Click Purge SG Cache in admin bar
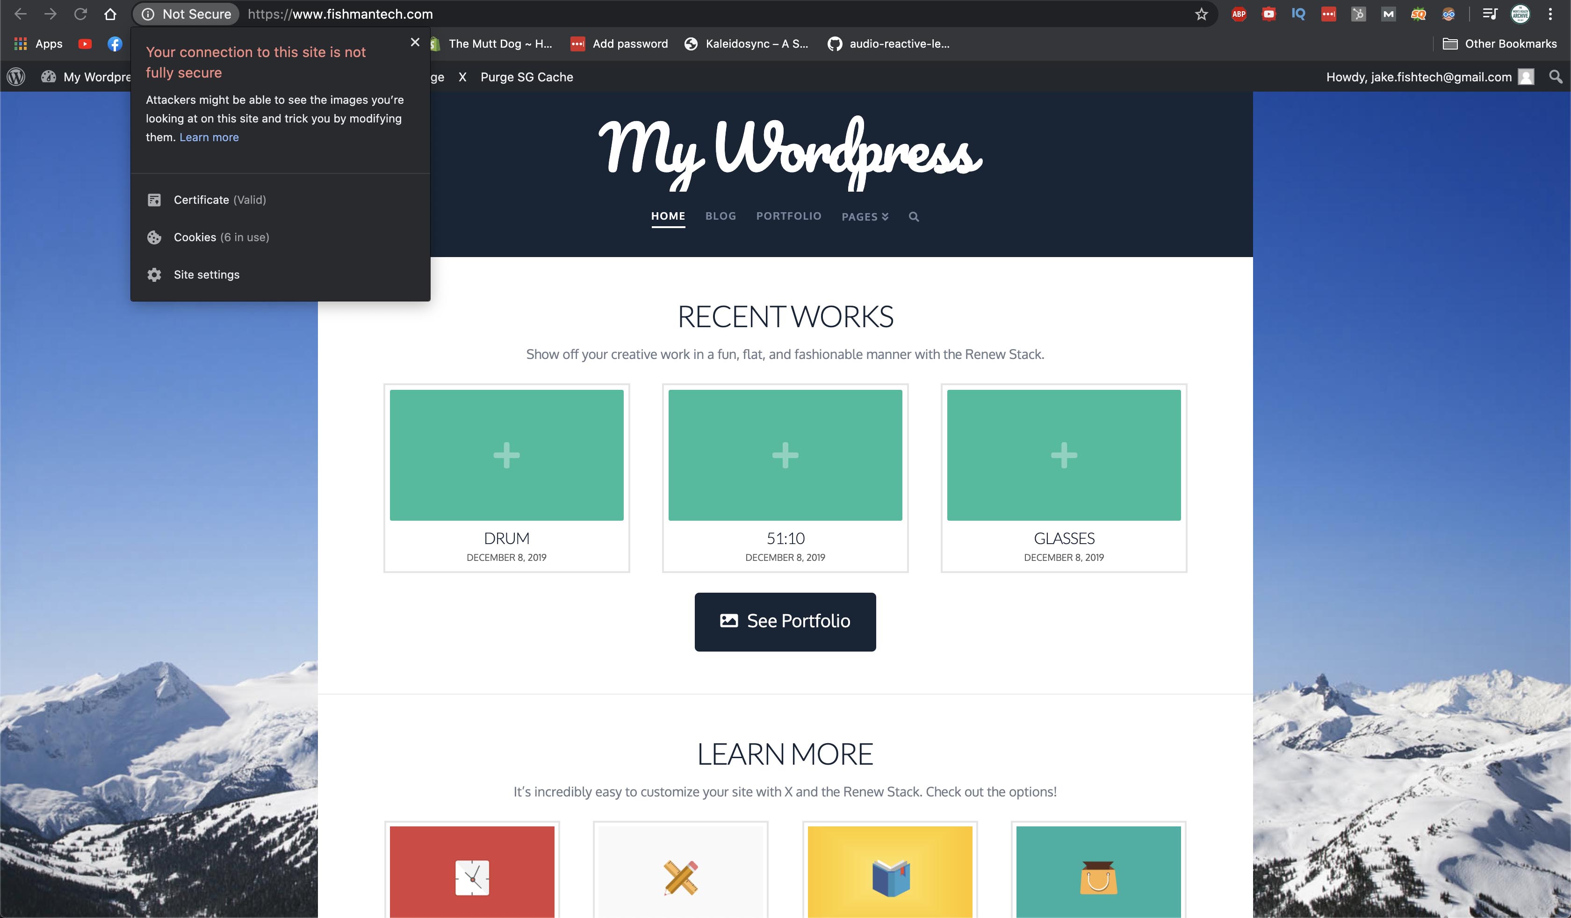 tap(527, 77)
